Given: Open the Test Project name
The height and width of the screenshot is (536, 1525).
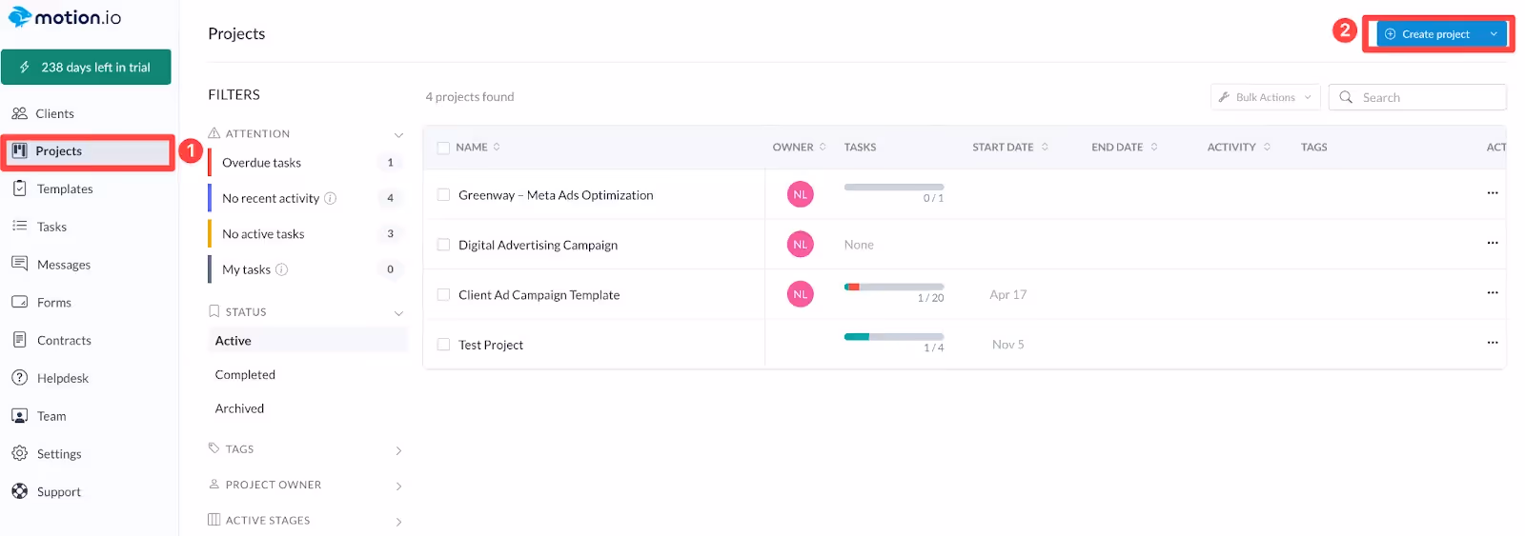Looking at the screenshot, I should click(491, 345).
